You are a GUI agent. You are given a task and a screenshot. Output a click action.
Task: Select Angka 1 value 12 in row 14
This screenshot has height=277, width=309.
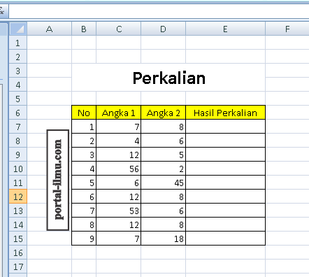119,225
